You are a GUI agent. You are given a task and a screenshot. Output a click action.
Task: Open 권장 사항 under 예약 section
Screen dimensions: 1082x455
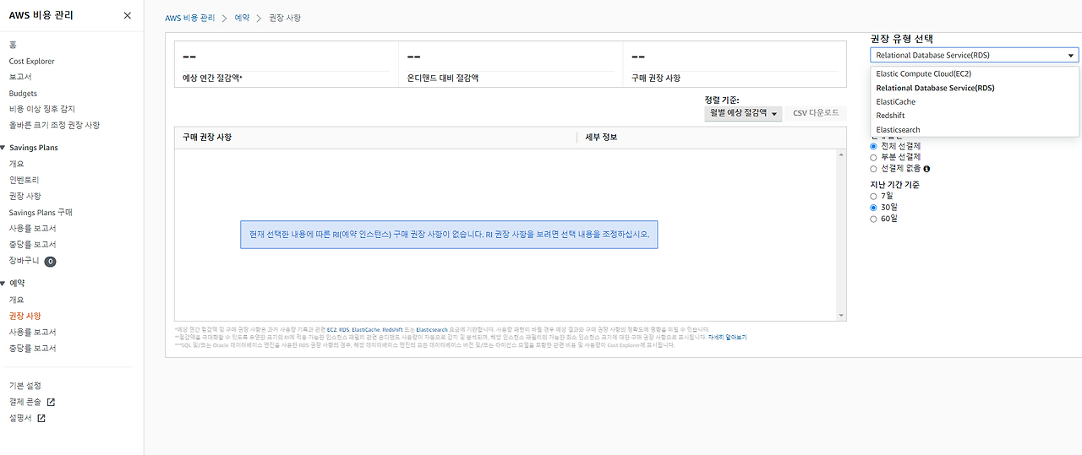coord(25,316)
